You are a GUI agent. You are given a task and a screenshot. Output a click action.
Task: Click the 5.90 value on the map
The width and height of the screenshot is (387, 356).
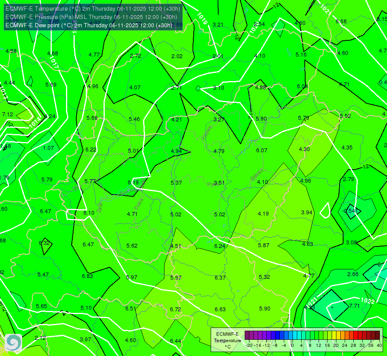(265, 309)
